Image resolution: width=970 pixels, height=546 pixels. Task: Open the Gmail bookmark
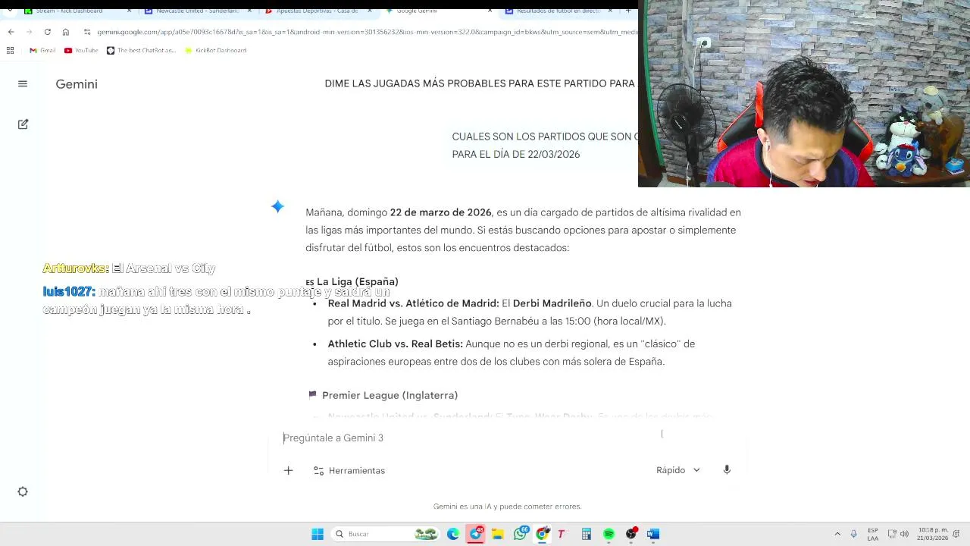42,50
